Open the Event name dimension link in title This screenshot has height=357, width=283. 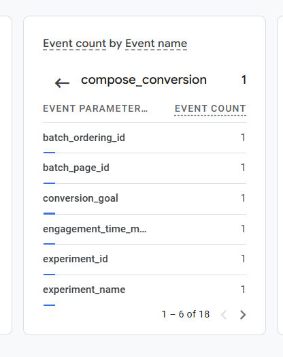pos(156,44)
